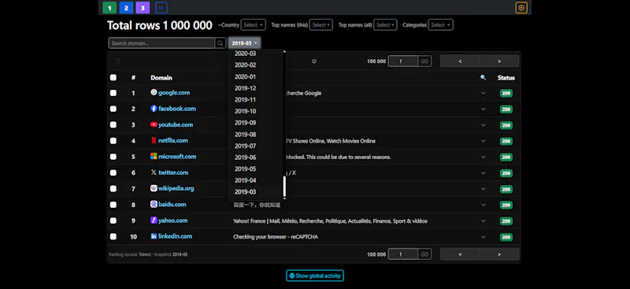
Task: Check the box for yahoo.com row
Action: point(113,220)
